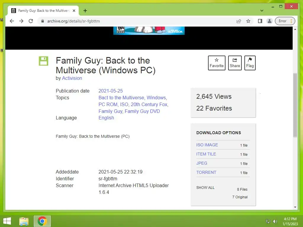This screenshot has height=227, width=303.
Task: Click the 8 Files count text
Action: [x=242, y=189]
